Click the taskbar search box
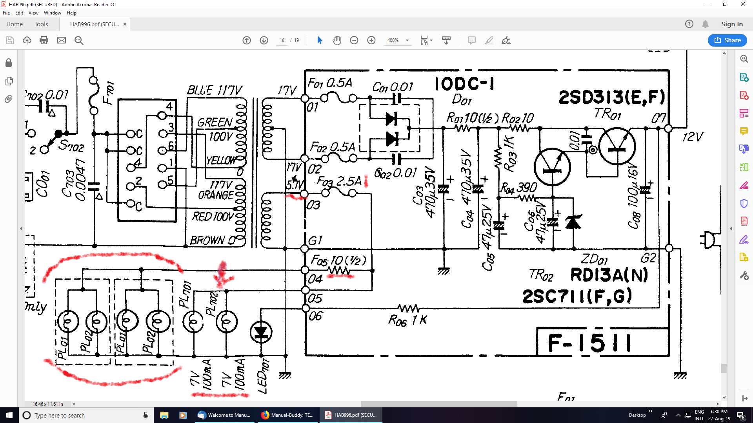753x423 pixels. coord(86,415)
